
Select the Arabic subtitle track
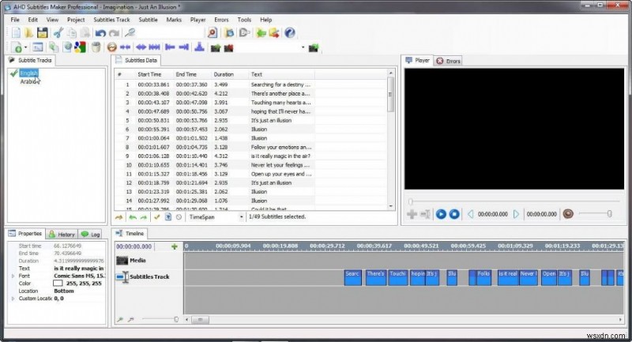click(28, 81)
